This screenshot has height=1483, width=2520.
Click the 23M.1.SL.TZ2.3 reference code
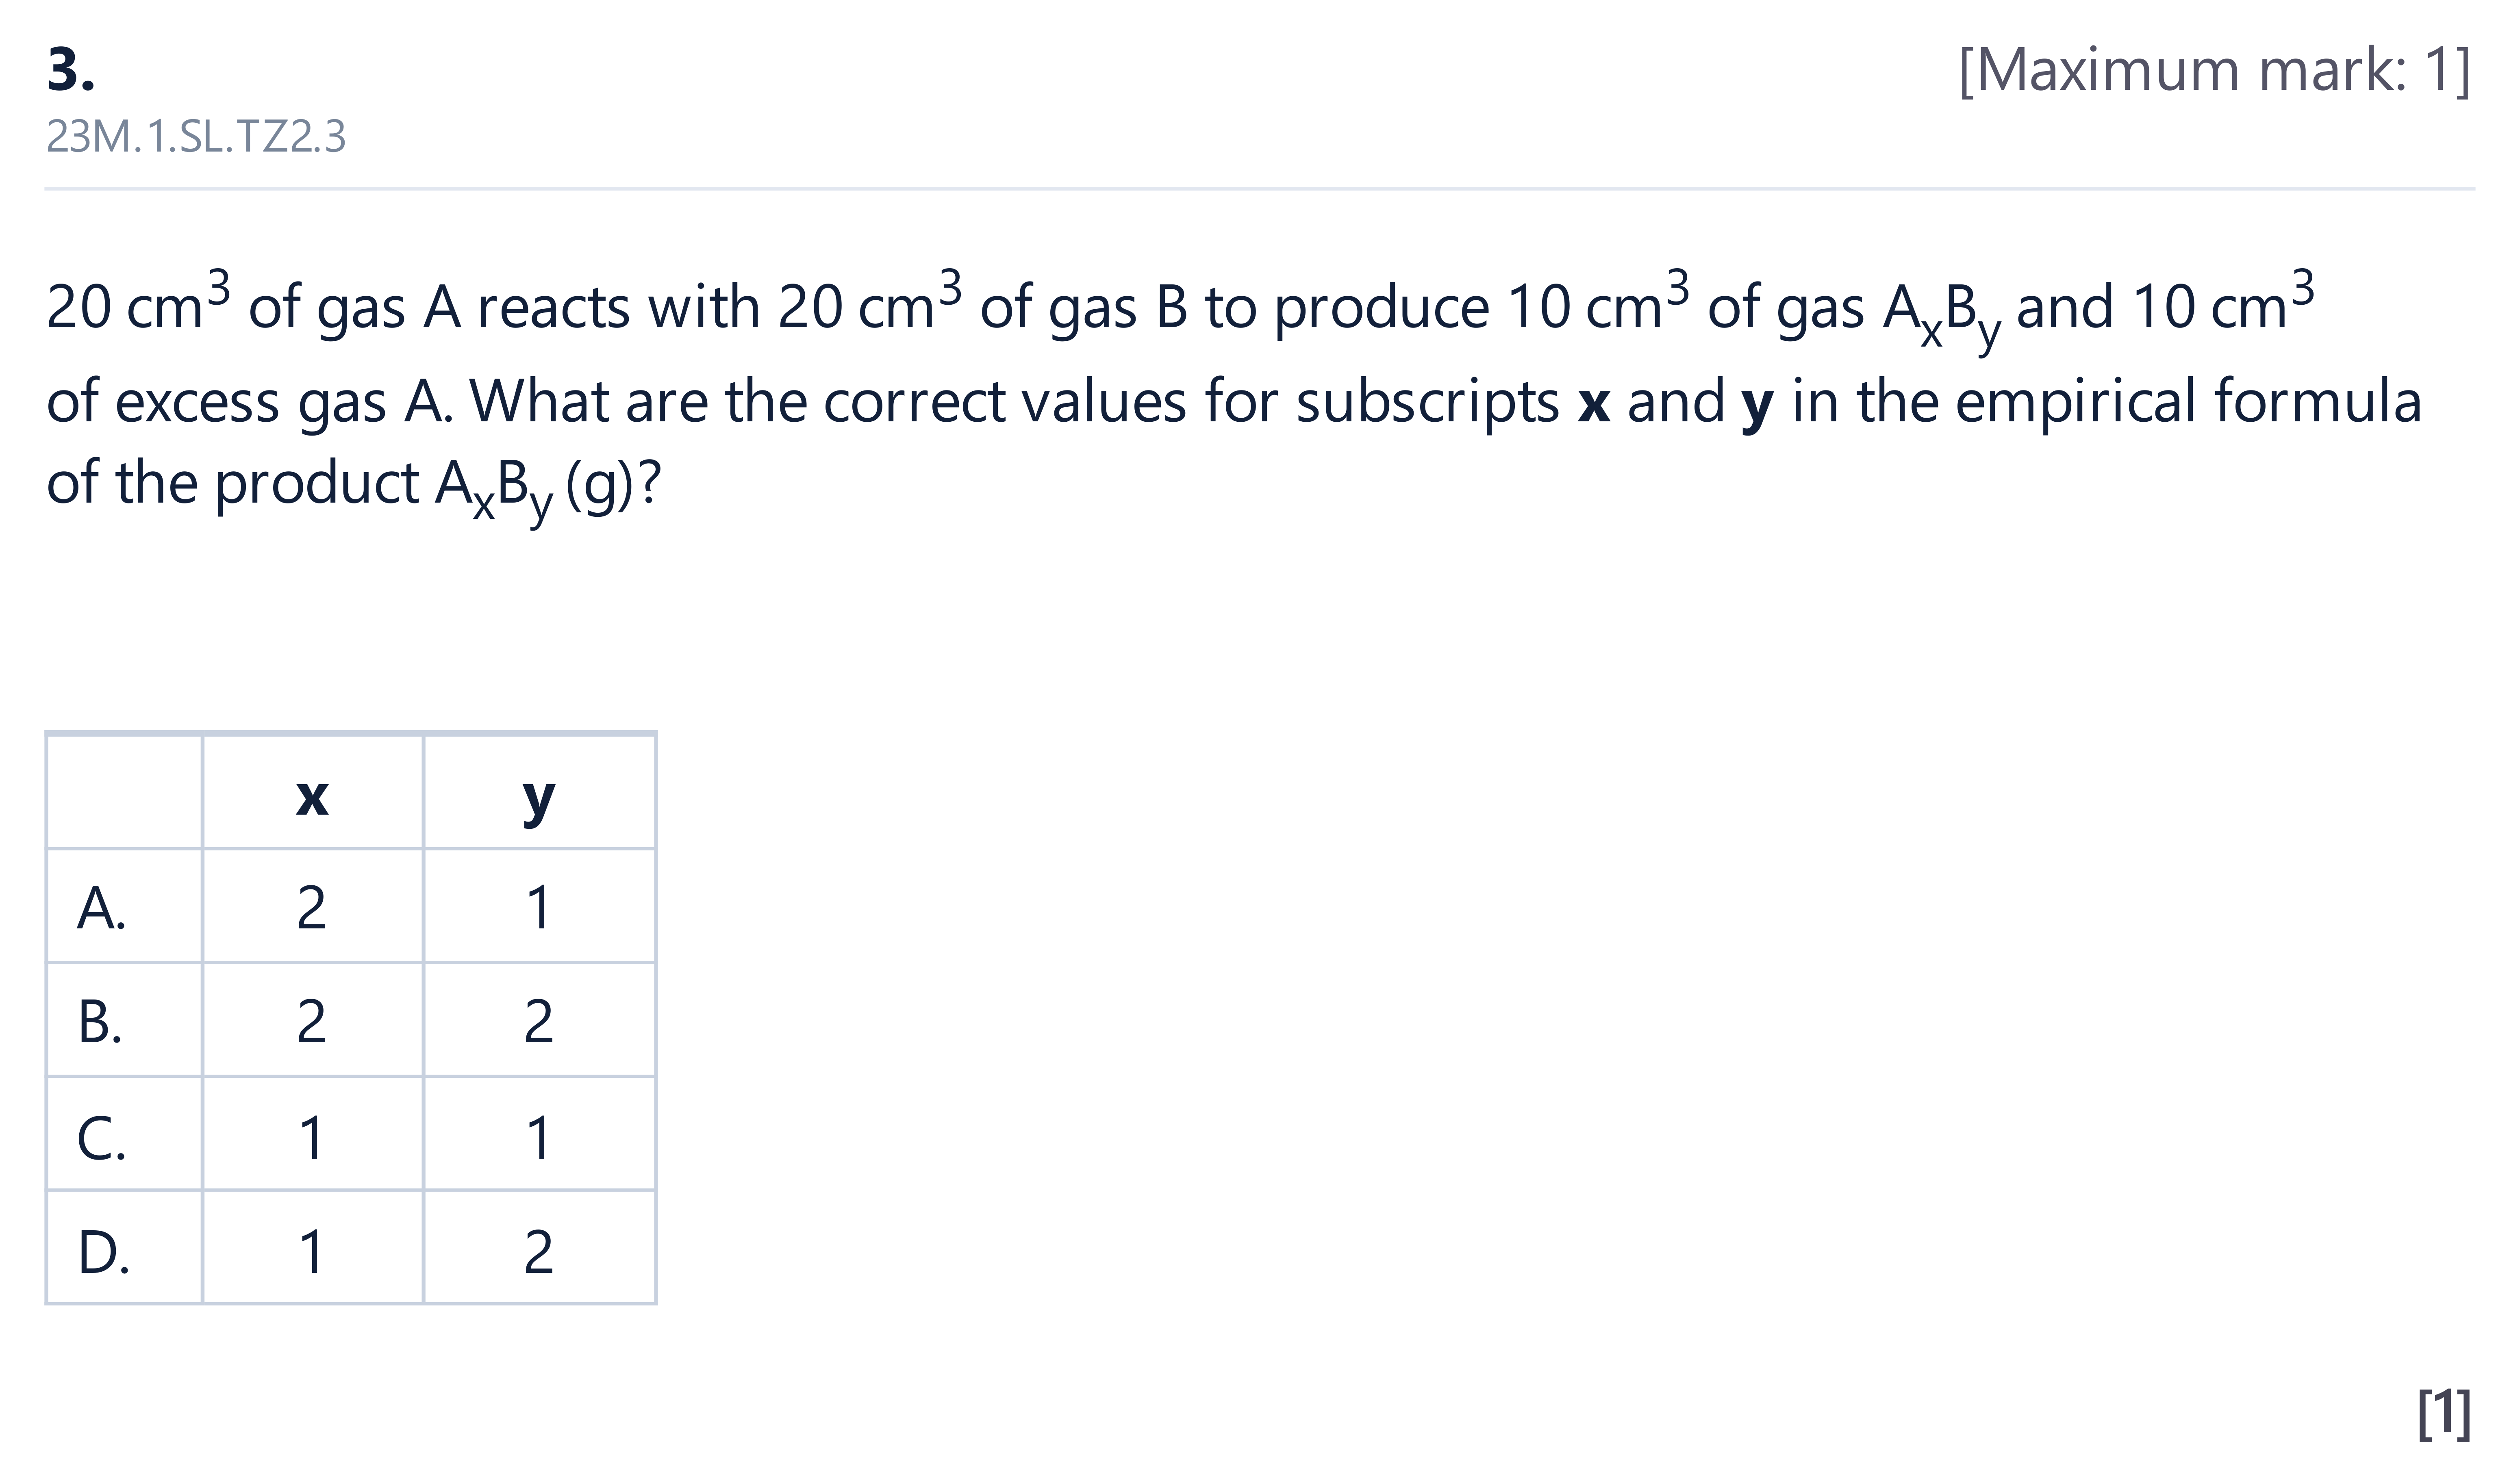[x=196, y=137]
